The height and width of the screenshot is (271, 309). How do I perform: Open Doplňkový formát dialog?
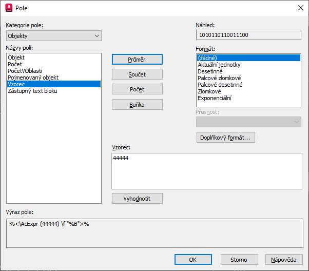(x=226, y=138)
